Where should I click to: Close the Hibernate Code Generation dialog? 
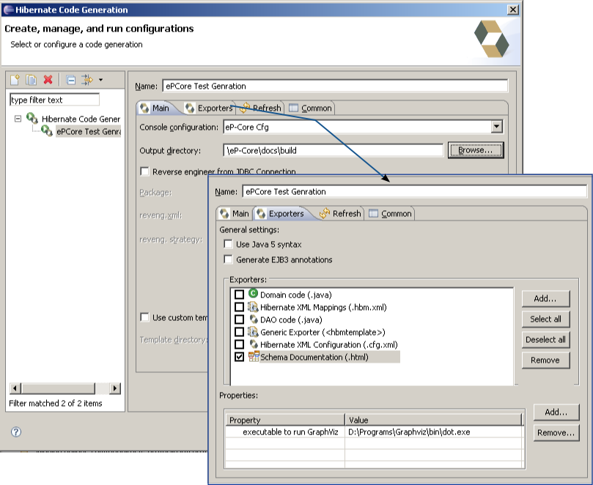512,10
